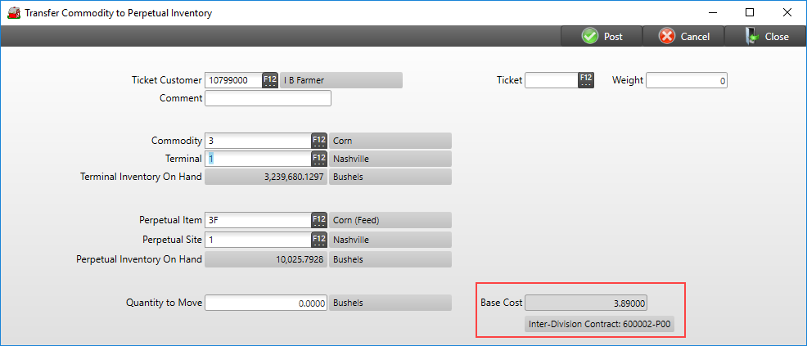Click the Ticket Customer input field
This screenshot has height=346, width=807.
coord(232,80)
